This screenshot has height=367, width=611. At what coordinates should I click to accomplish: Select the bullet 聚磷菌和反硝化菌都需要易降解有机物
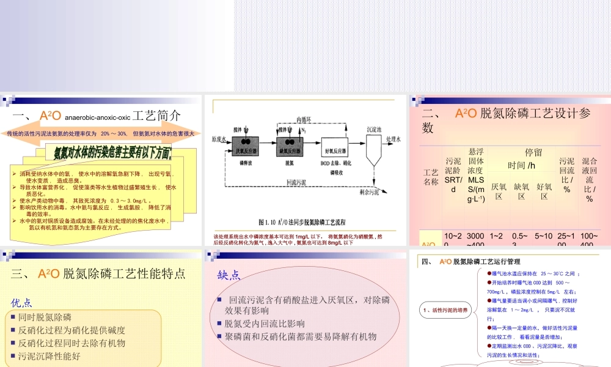(297, 336)
